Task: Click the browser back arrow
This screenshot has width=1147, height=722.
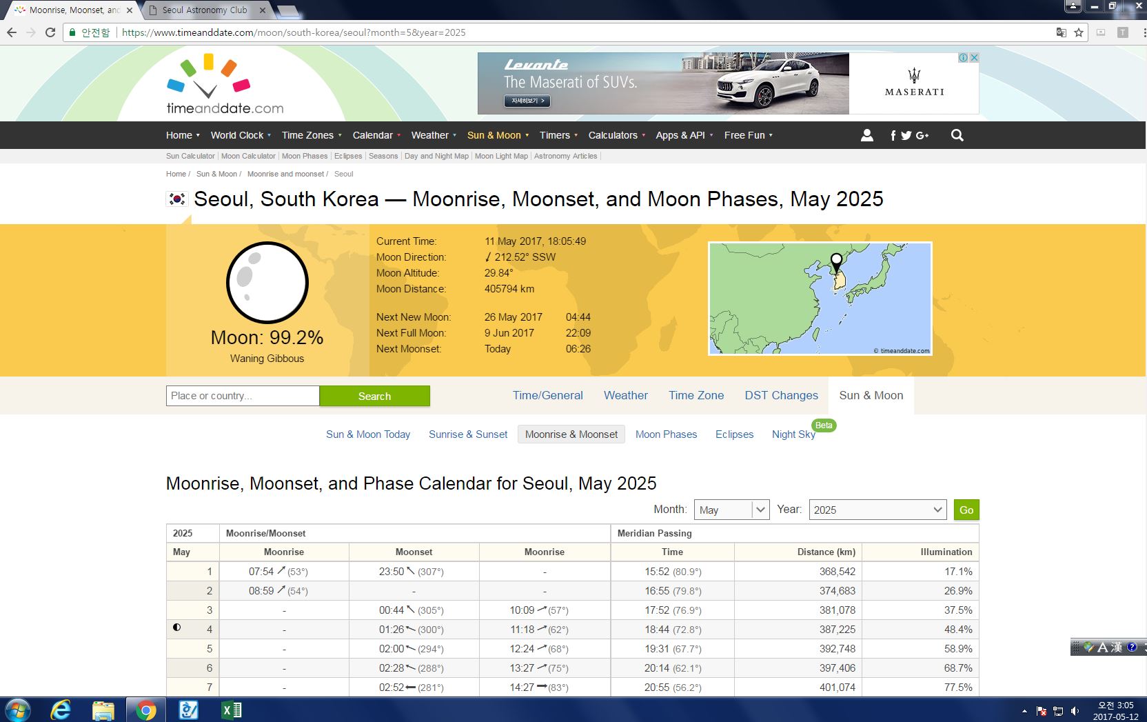Action: coord(12,32)
